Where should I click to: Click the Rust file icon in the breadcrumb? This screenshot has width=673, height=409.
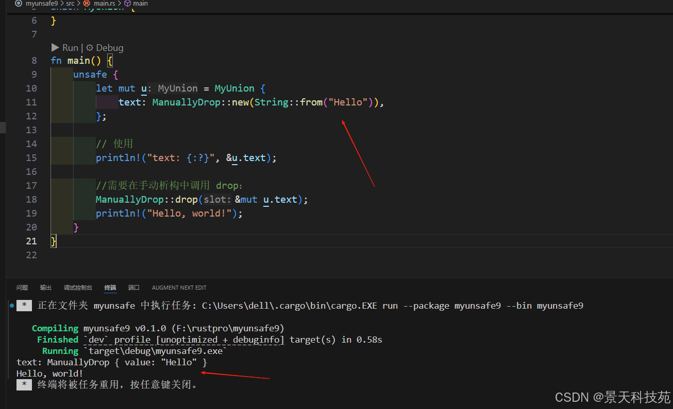pyautogui.click(x=86, y=3)
